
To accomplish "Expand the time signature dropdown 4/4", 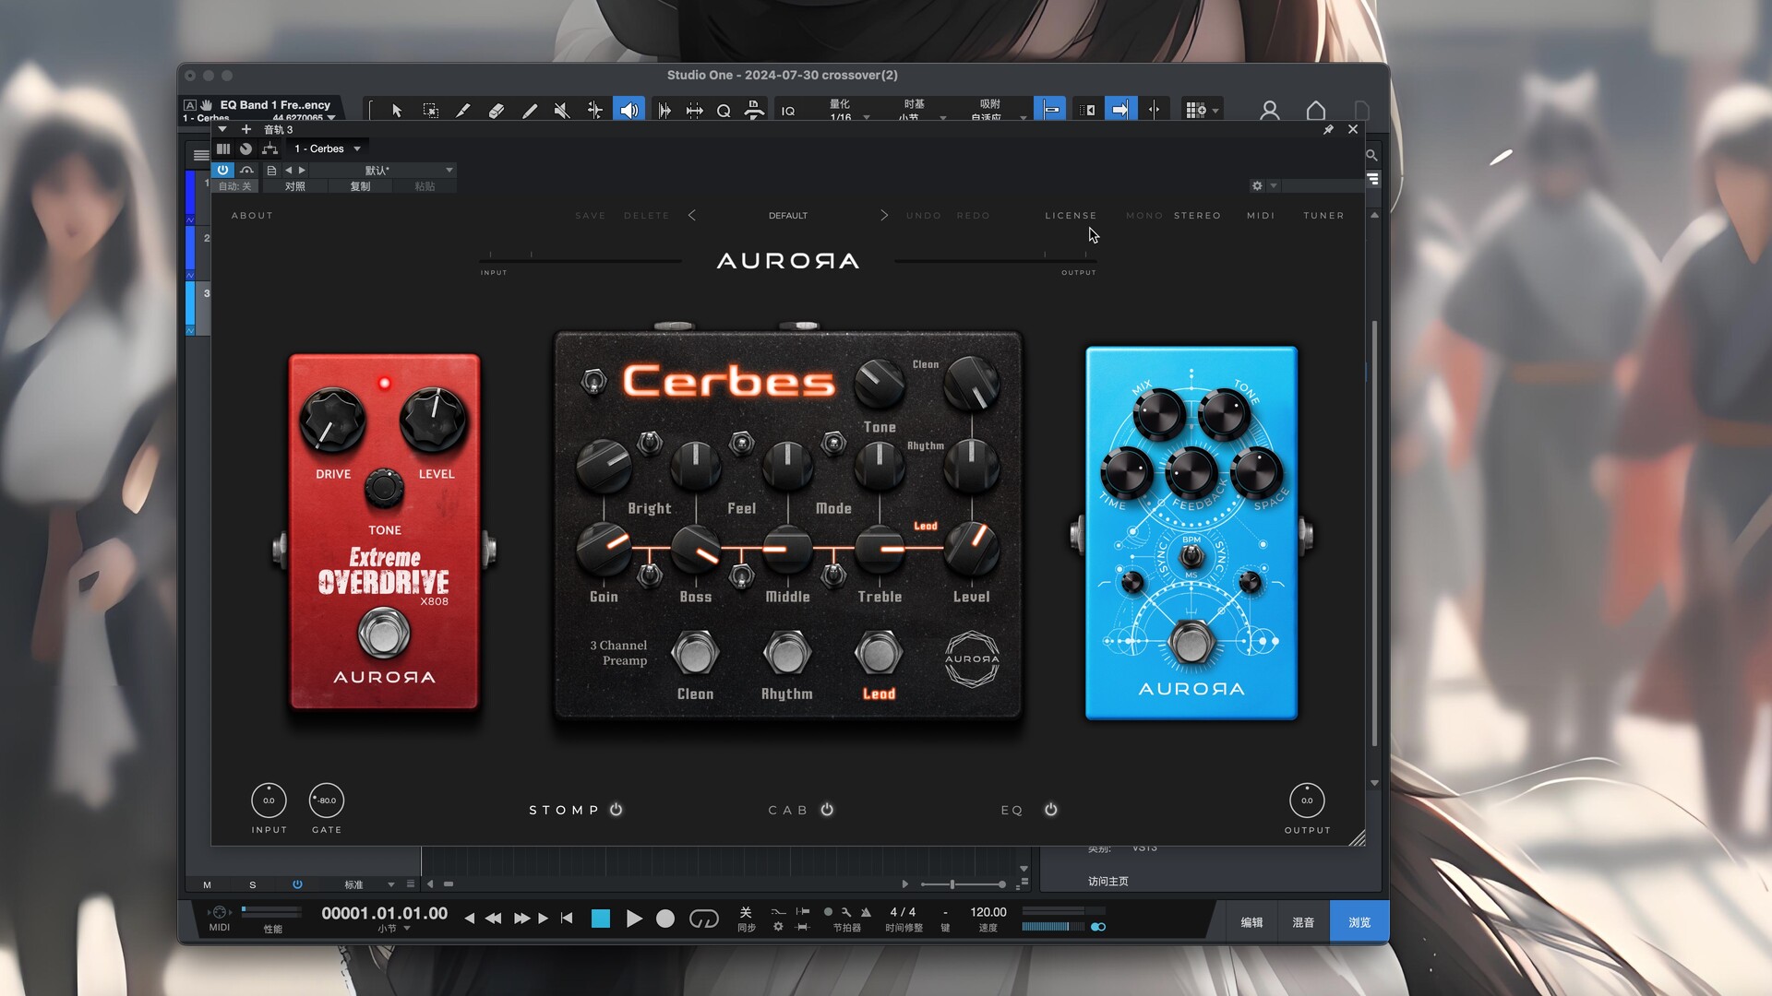I will (901, 912).
